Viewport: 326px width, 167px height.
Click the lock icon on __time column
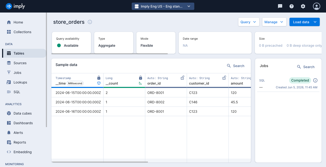tap(99, 78)
